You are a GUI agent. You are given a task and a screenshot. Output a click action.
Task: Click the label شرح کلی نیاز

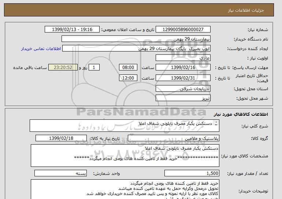(x=255, y=126)
